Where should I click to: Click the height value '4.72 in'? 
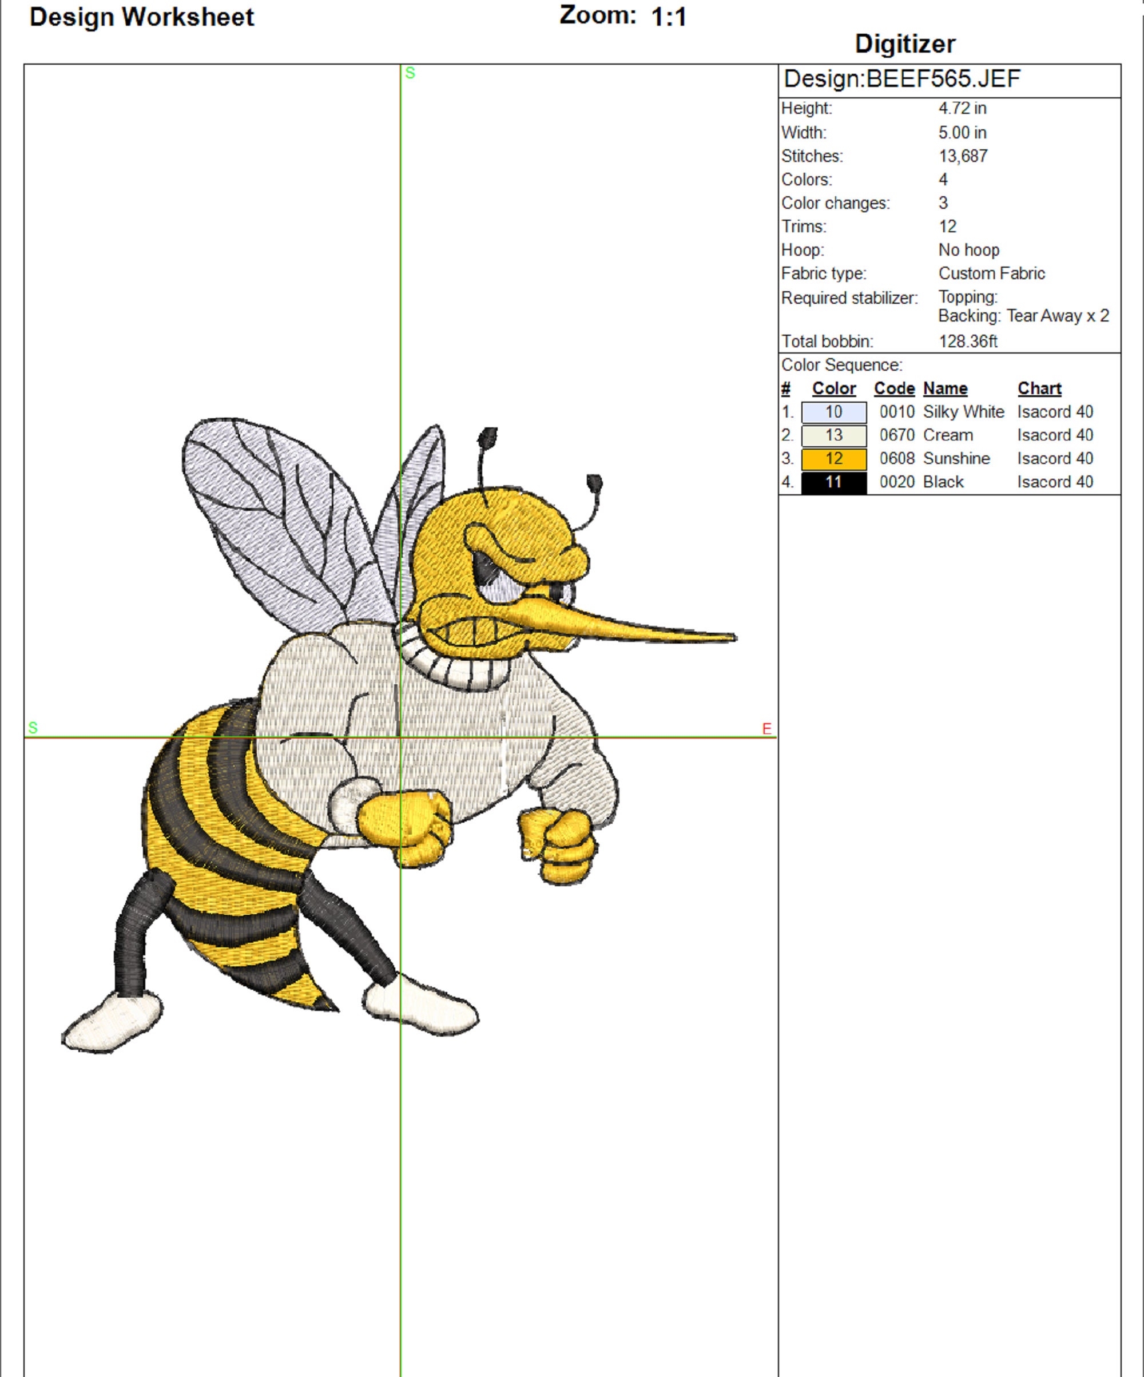point(963,108)
